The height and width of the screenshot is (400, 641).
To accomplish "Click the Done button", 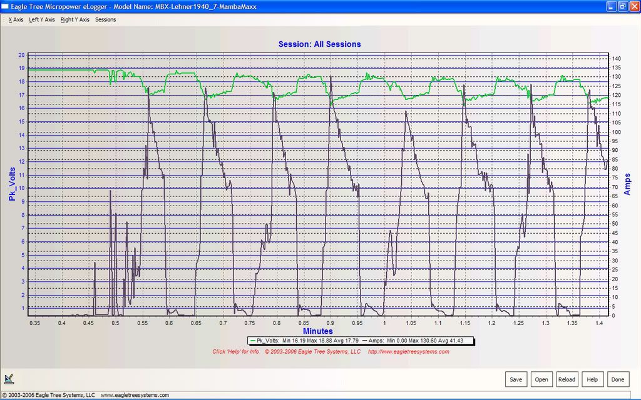I will [617, 379].
